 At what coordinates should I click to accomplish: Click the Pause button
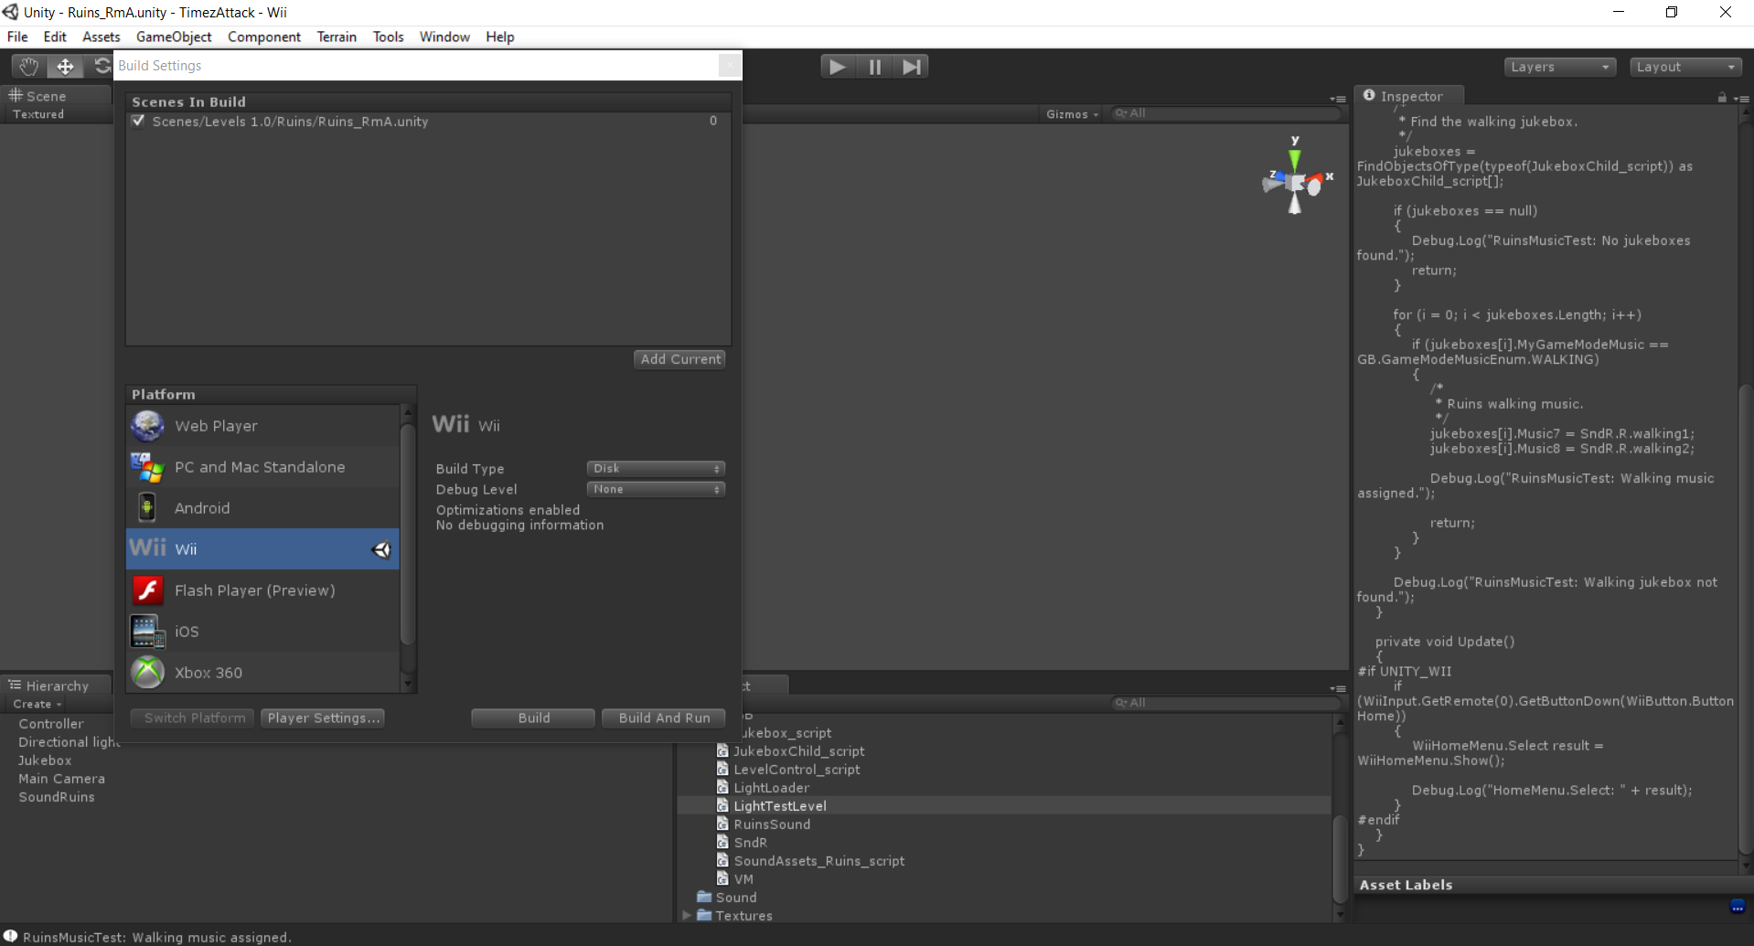pos(875,66)
